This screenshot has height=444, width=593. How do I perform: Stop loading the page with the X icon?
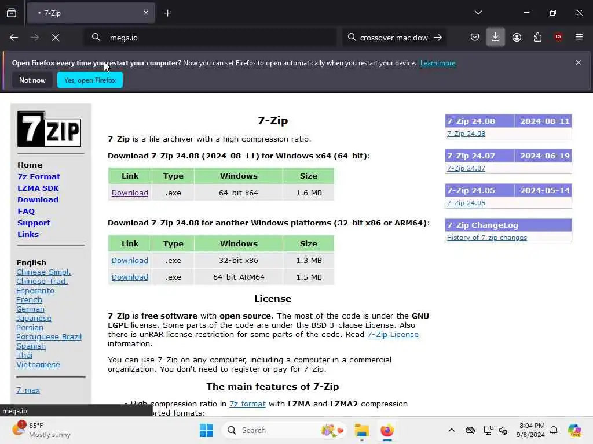[56, 38]
